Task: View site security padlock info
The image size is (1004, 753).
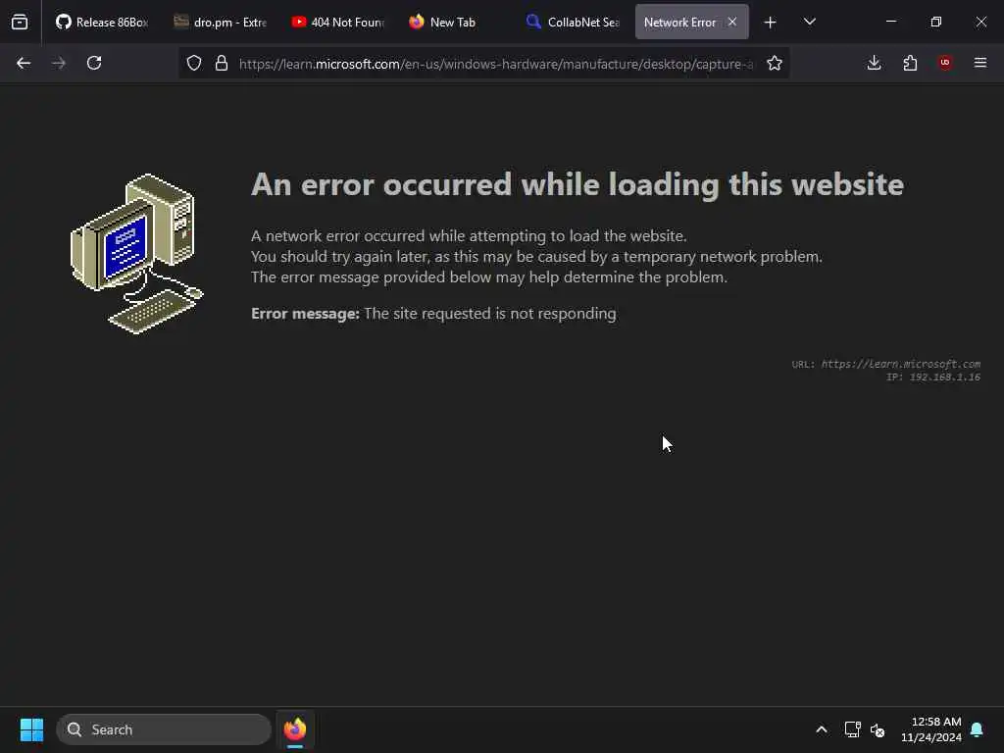Action: [222, 63]
